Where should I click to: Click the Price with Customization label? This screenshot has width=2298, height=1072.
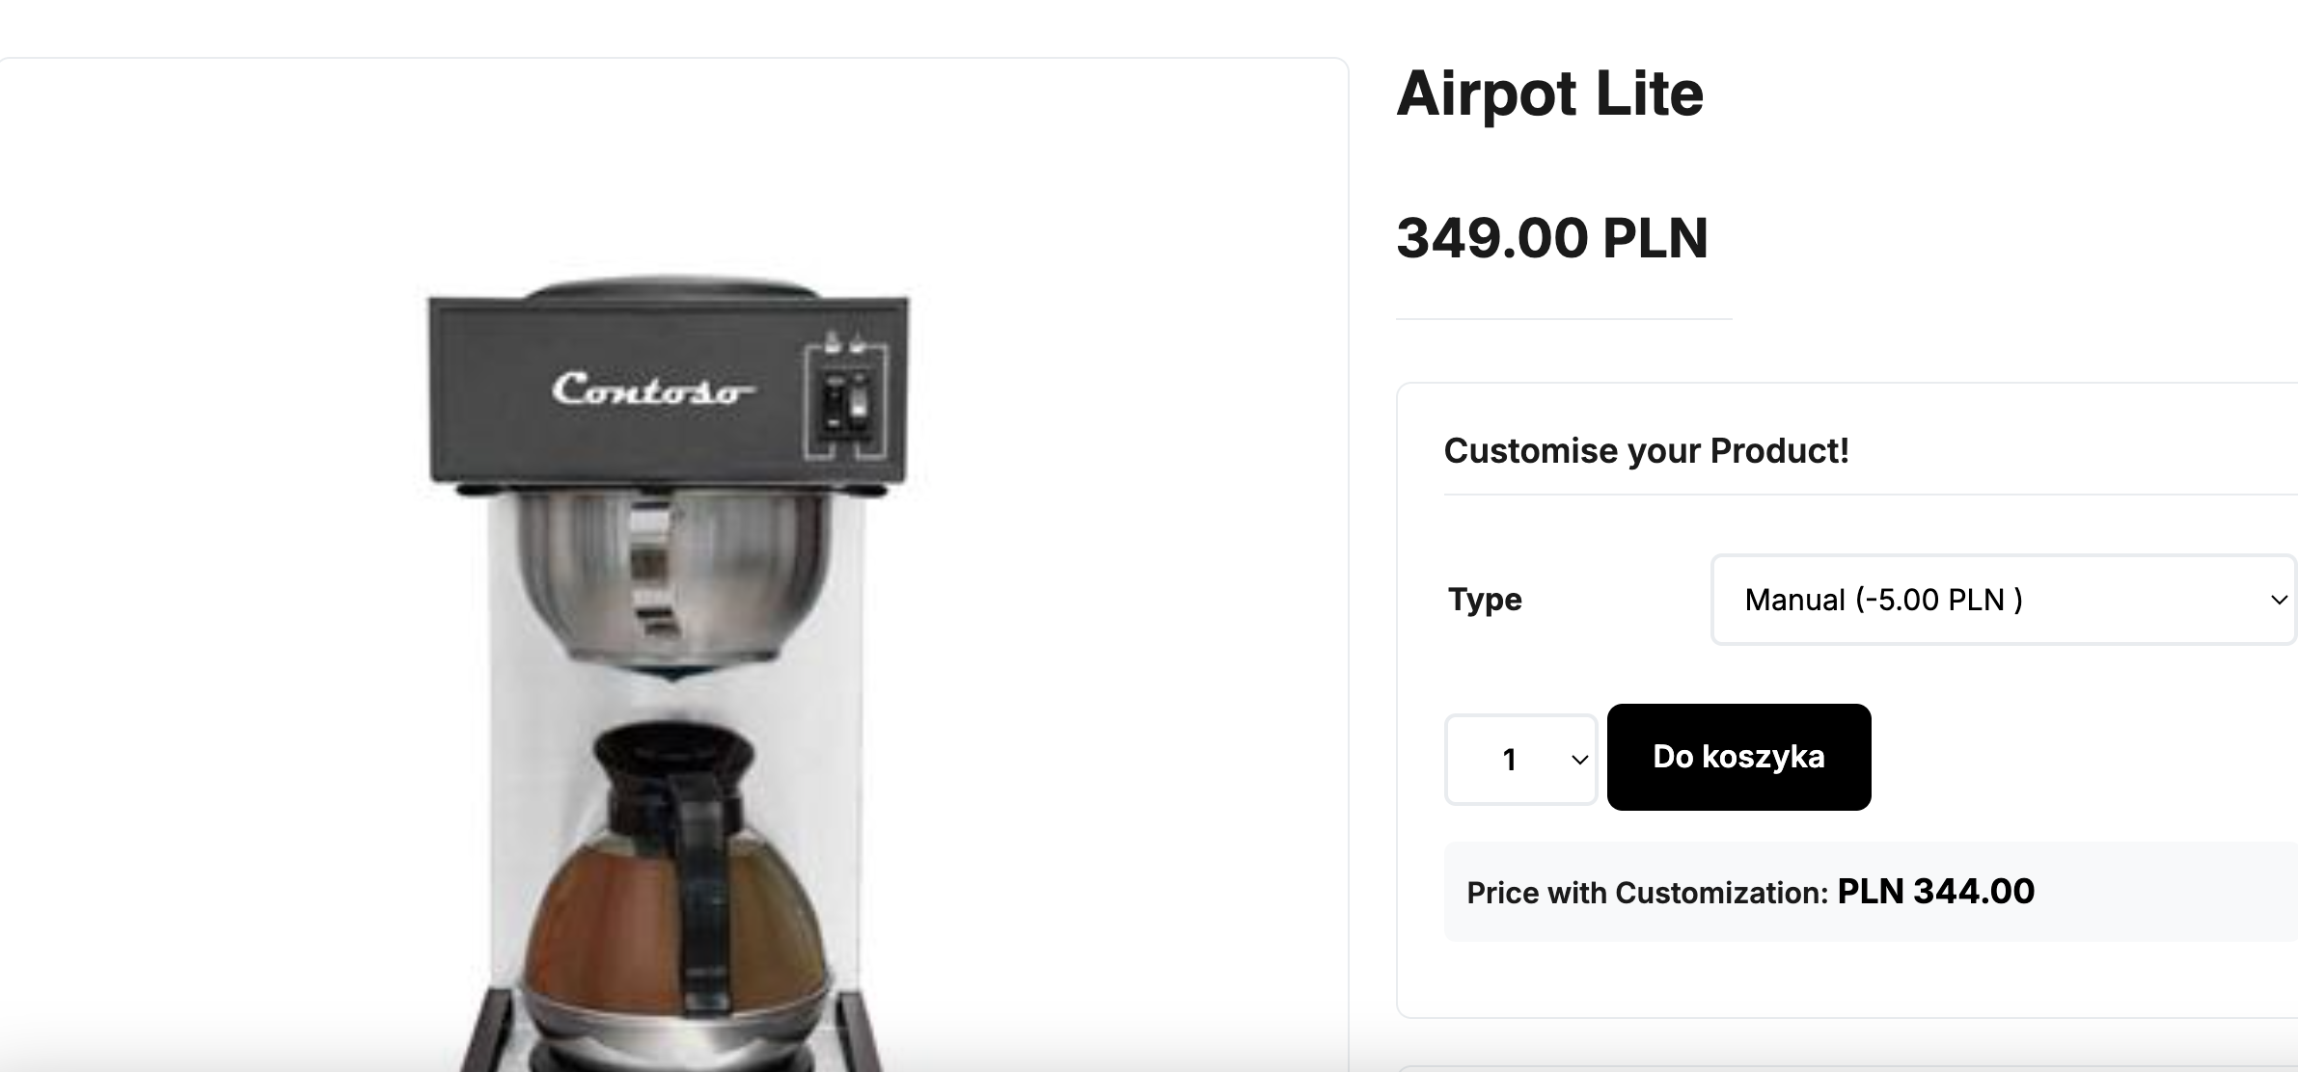(x=1647, y=893)
